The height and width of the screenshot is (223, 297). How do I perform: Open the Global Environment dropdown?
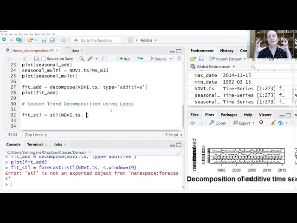click(213, 67)
